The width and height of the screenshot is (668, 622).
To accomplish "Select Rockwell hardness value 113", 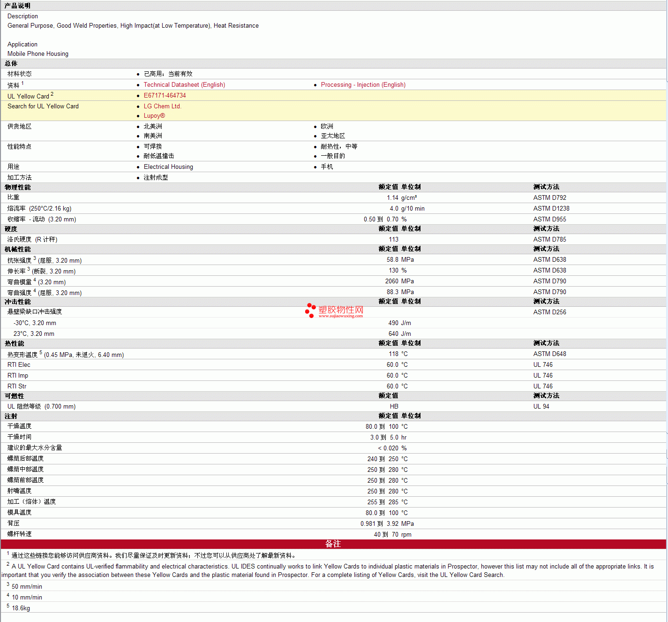I will tap(393, 240).
